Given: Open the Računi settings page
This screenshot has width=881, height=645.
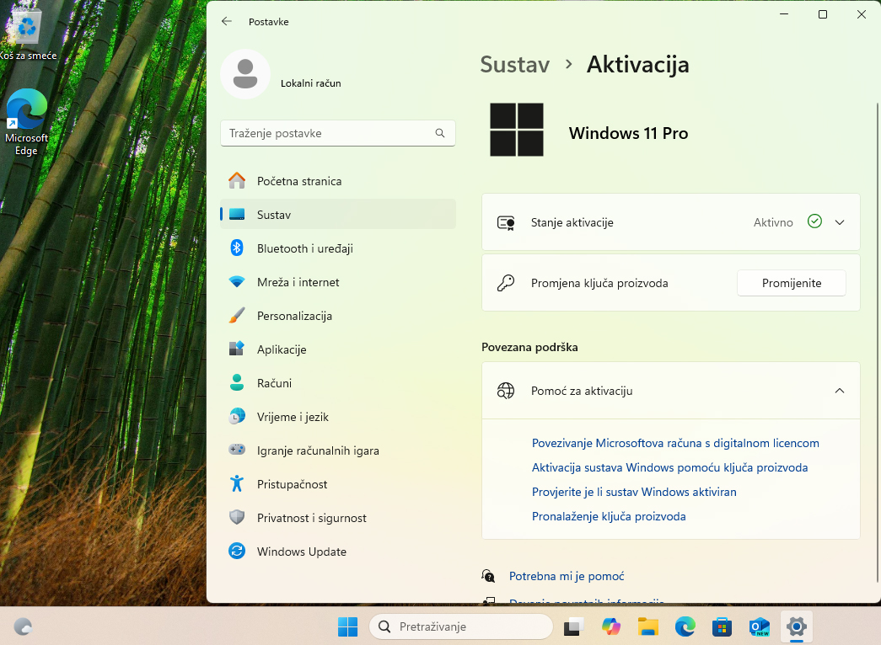Looking at the screenshot, I should (x=278, y=383).
